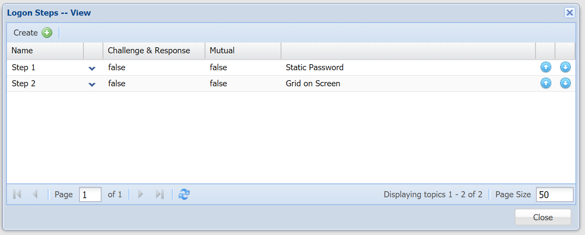Viewport: 585px width, 235px height.
Task: Select the Static Password row
Action: pos(314,67)
